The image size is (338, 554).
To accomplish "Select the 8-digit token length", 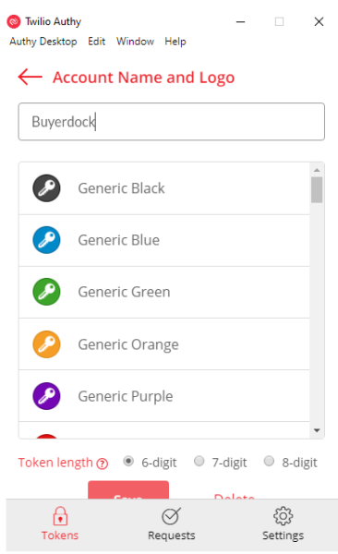I will 269,461.
